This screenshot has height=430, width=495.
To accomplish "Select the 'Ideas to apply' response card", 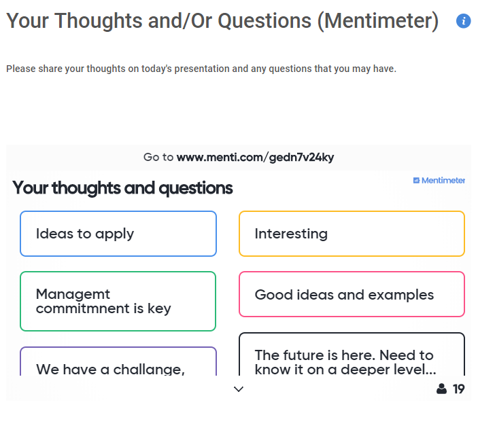I will pyautogui.click(x=118, y=234).
